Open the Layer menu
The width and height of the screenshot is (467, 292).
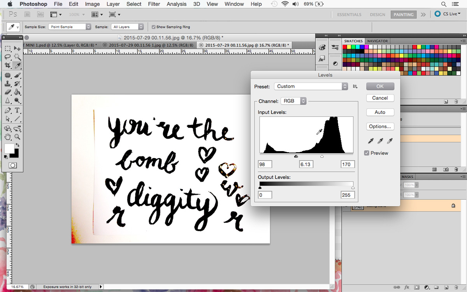coord(113,4)
